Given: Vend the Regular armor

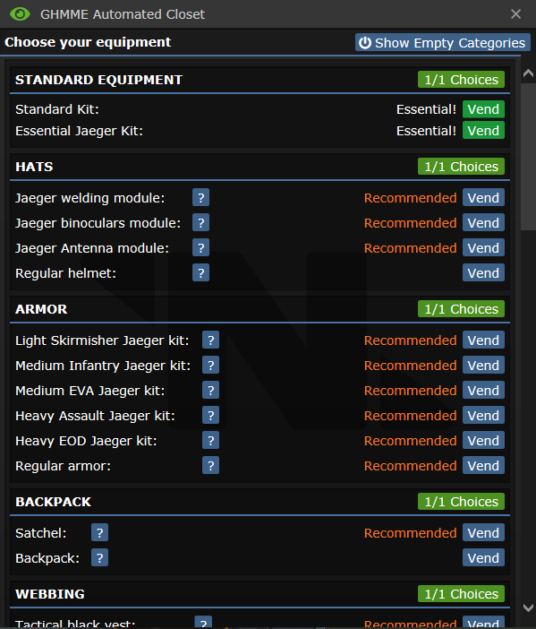Looking at the screenshot, I should [x=483, y=466].
